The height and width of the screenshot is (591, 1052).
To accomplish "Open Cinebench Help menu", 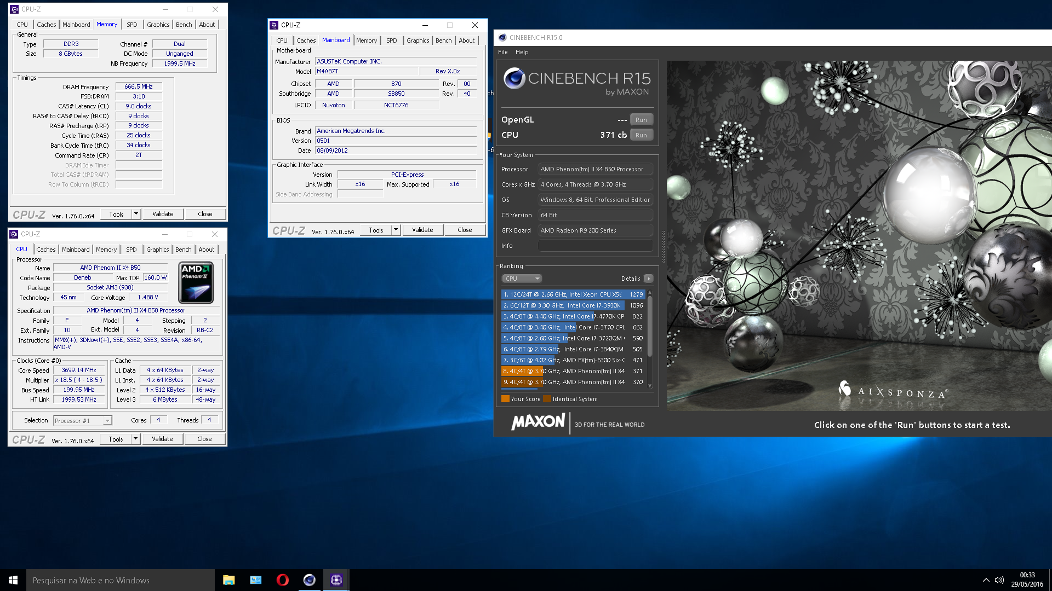I will [x=522, y=52].
